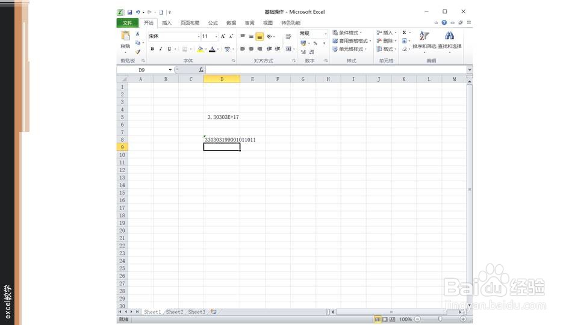
Task: Click the increase indent icon
Action: click(x=278, y=49)
